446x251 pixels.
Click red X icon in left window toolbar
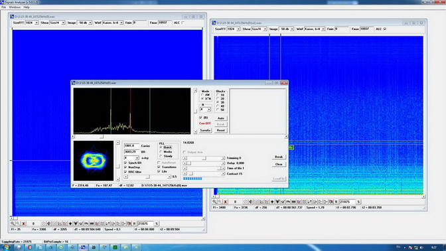24,224
